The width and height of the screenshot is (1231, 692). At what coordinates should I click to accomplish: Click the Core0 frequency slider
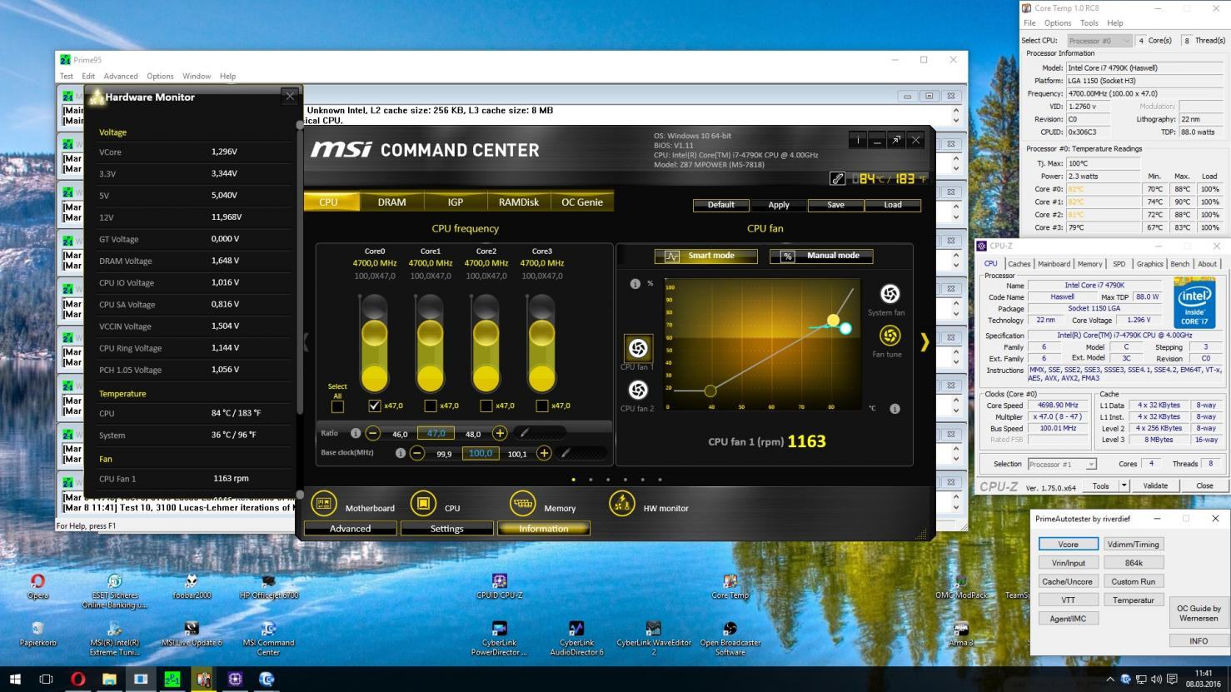pyautogui.click(x=374, y=341)
